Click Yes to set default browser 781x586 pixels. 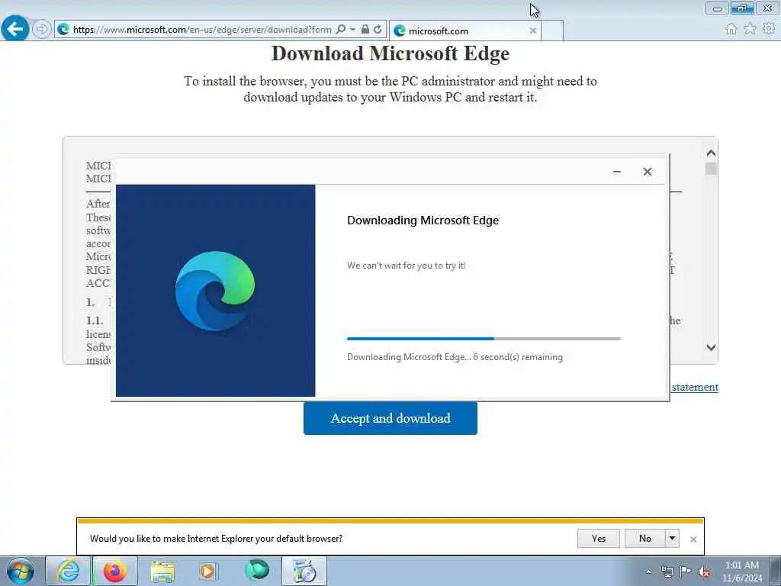[x=599, y=539]
